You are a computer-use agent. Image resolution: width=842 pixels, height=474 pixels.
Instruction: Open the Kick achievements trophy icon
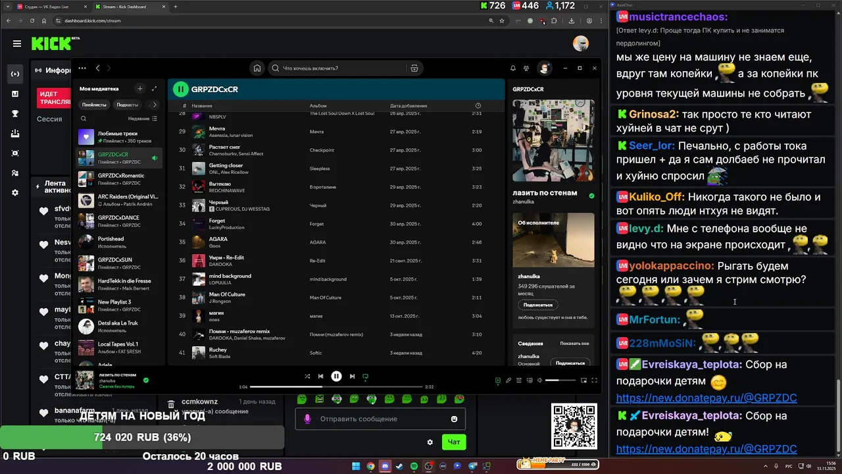tap(15, 113)
